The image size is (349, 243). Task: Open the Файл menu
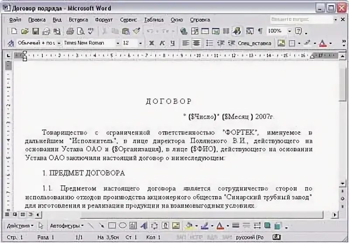tap(15, 20)
